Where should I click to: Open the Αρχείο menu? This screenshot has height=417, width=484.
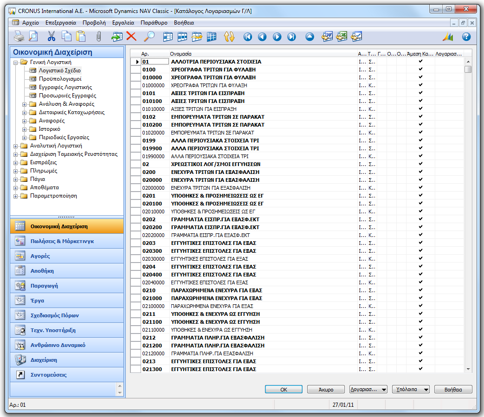[31, 23]
